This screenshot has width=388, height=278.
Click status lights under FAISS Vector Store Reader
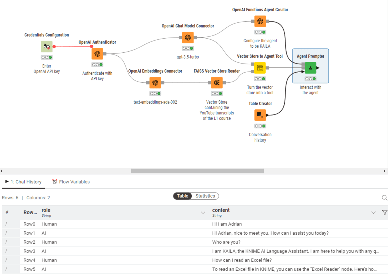tap(217, 94)
